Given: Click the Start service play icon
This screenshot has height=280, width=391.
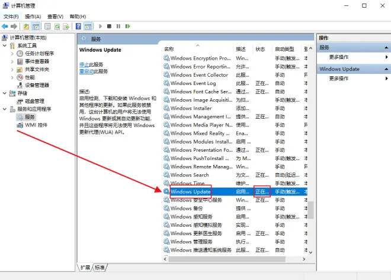Looking at the screenshot, I should (100, 26).
